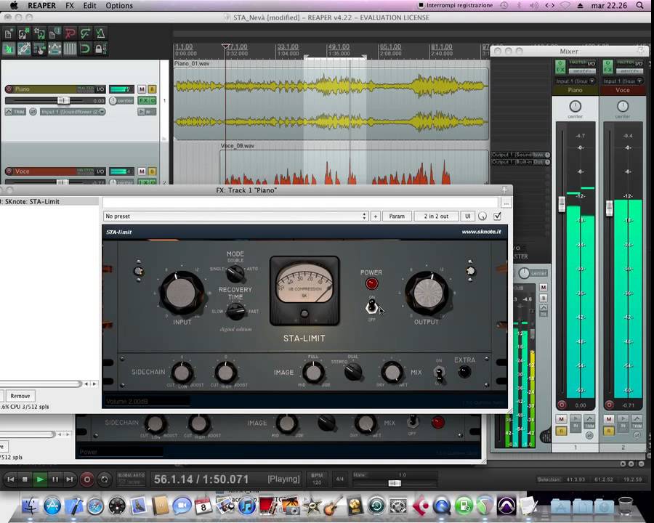The width and height of the screenshot is (654, 523).
Task: Click the RECOVERY TIME knob
Action: point(235,311)
